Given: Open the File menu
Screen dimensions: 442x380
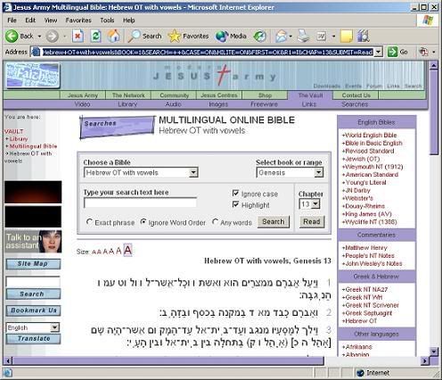Looking at the screenshot, I should 12,21.
